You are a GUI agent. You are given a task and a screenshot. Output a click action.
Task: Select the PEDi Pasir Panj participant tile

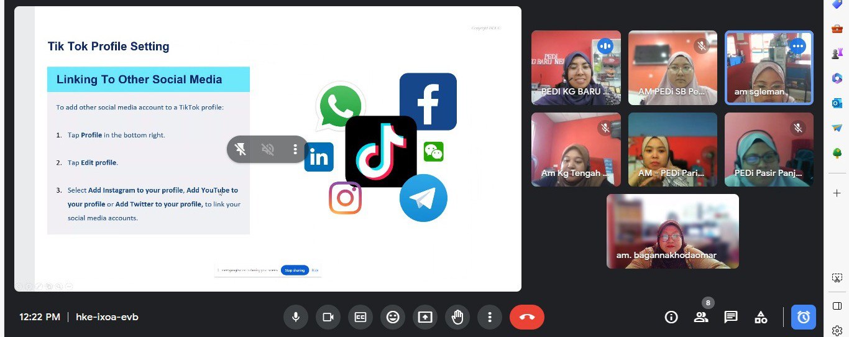tap(769, 149)
